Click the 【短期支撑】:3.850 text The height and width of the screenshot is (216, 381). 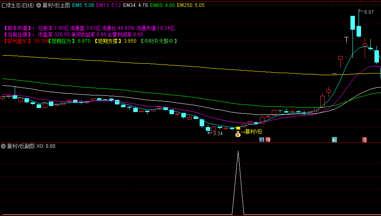tap(115, 41)
